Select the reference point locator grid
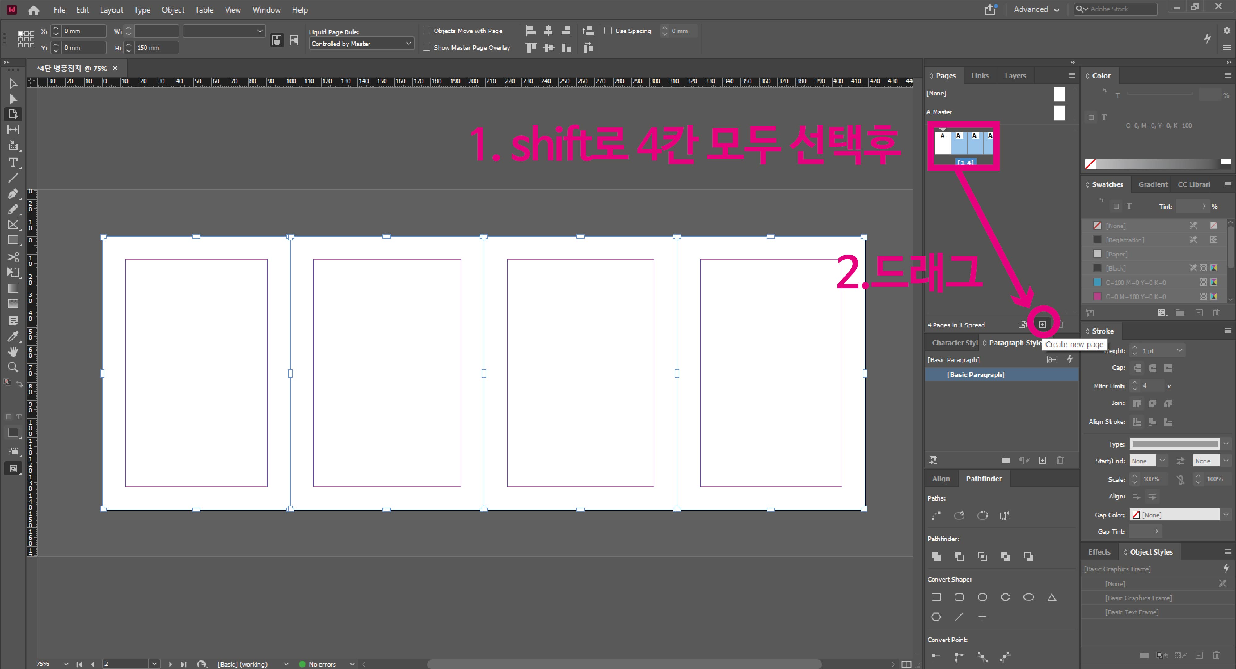This screenshot has height=669, width=1236. tap(26, 39)
